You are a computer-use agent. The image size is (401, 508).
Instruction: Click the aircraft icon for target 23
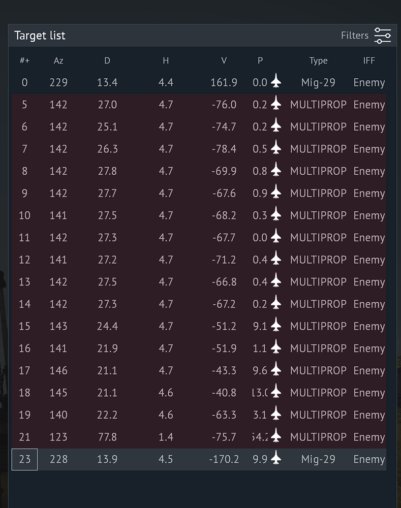coord(276,459)
